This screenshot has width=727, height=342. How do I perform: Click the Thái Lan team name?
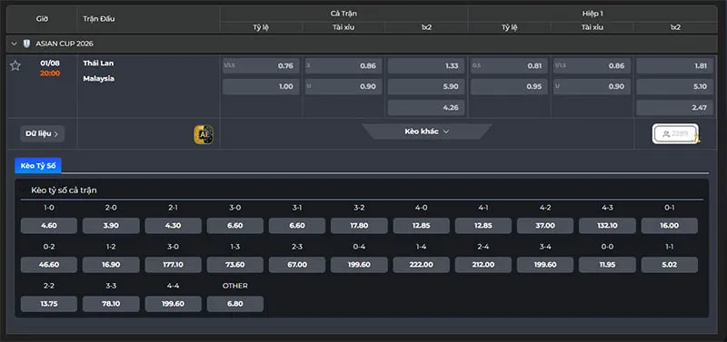(98, 63)
